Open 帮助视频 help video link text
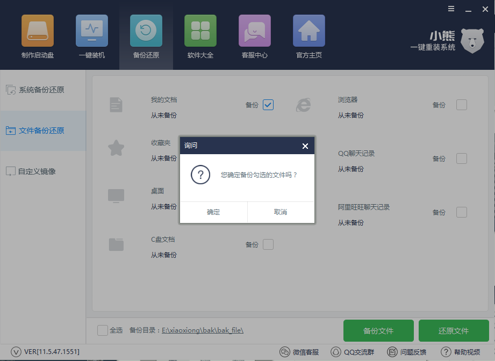Image resolution: width=495 pixels, height=361 pixels. [x=467, y=352]
